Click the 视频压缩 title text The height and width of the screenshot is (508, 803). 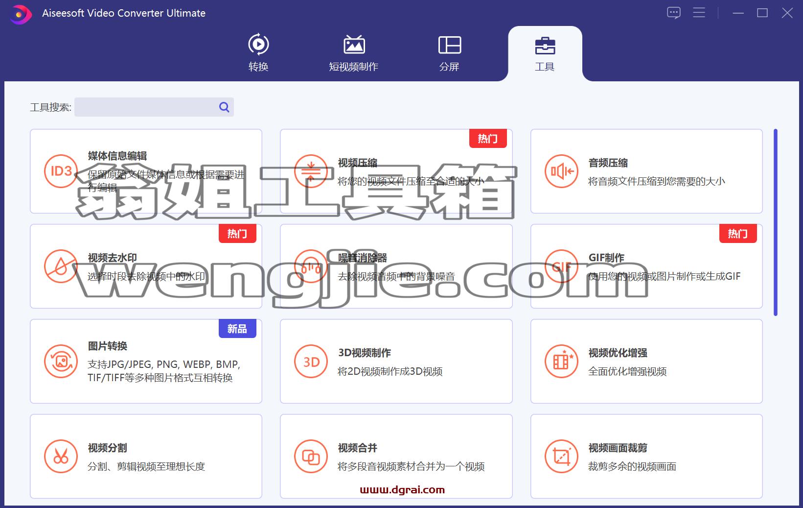(358, 163)
